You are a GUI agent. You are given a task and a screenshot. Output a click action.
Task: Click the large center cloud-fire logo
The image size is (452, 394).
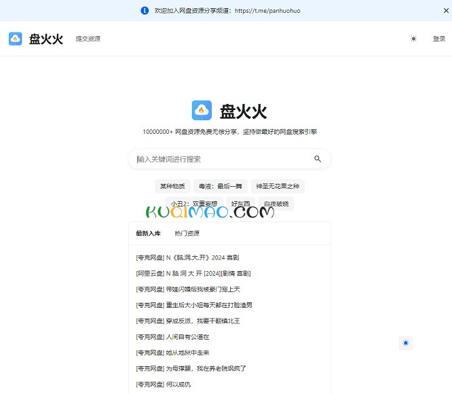(202, 110)
